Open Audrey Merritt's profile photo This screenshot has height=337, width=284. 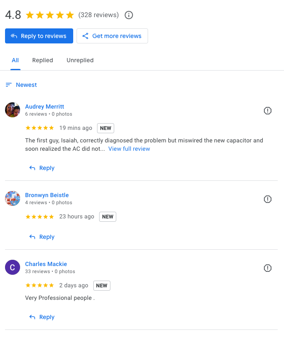13,110
